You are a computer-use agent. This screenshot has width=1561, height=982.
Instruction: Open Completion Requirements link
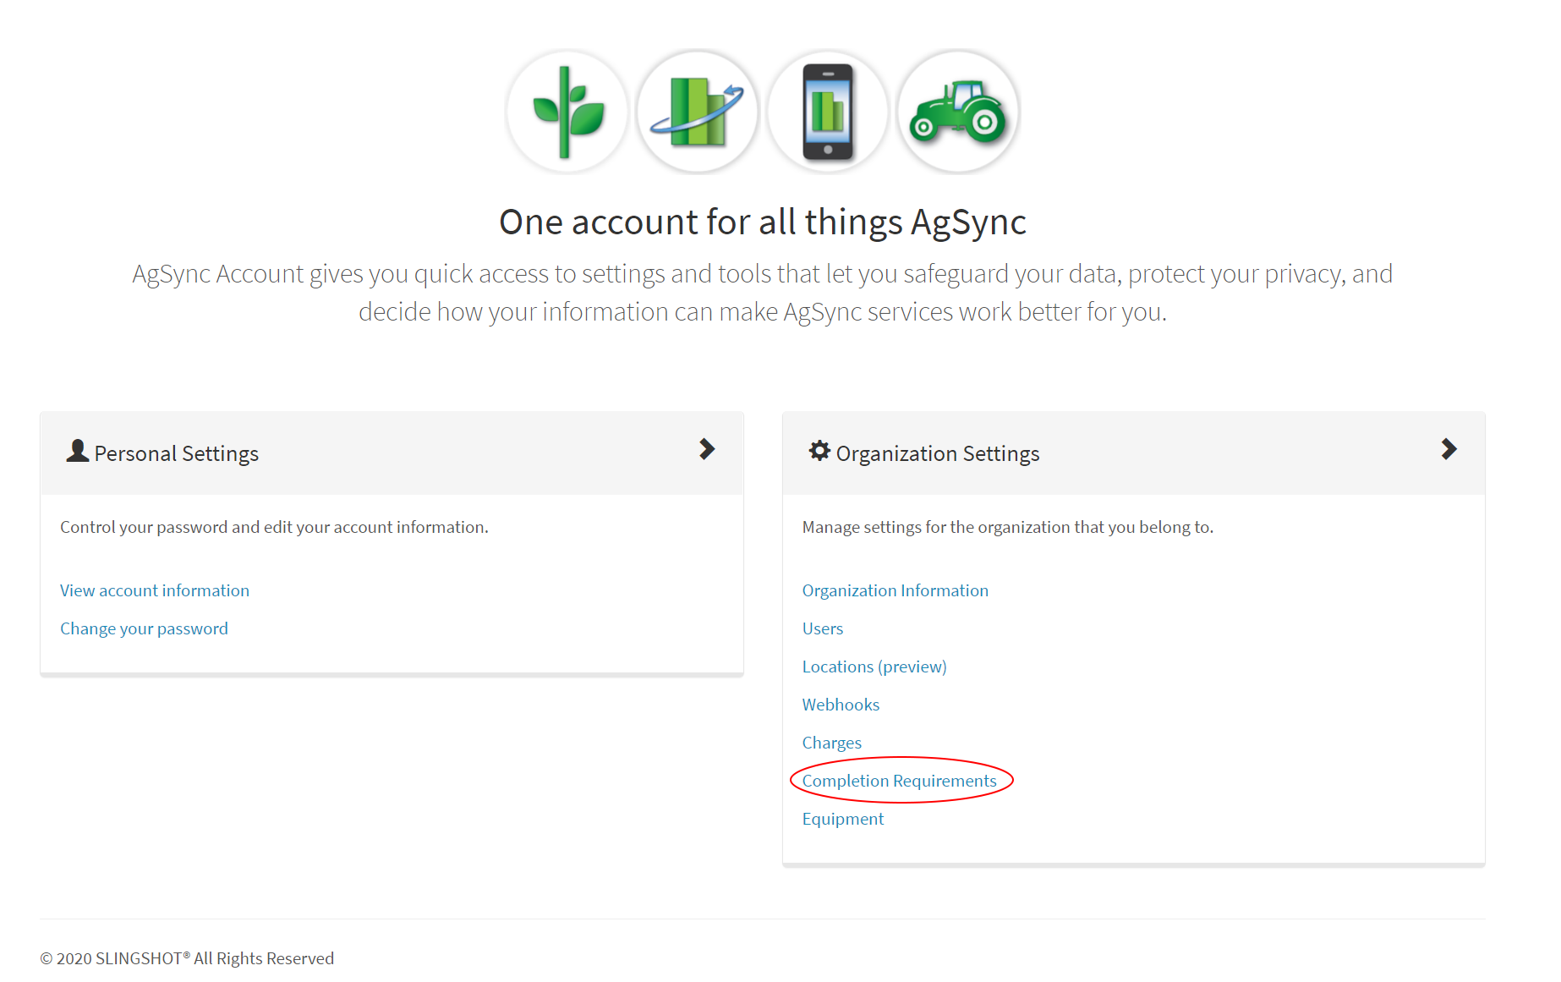[x=900, y=781]
